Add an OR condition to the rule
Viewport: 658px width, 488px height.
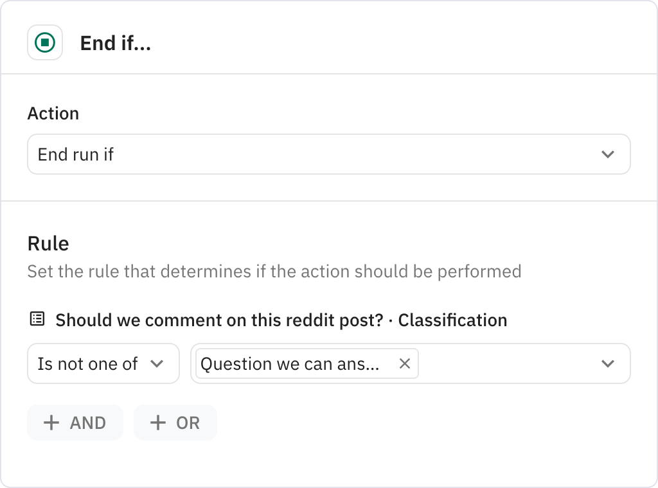pos(175,423)
